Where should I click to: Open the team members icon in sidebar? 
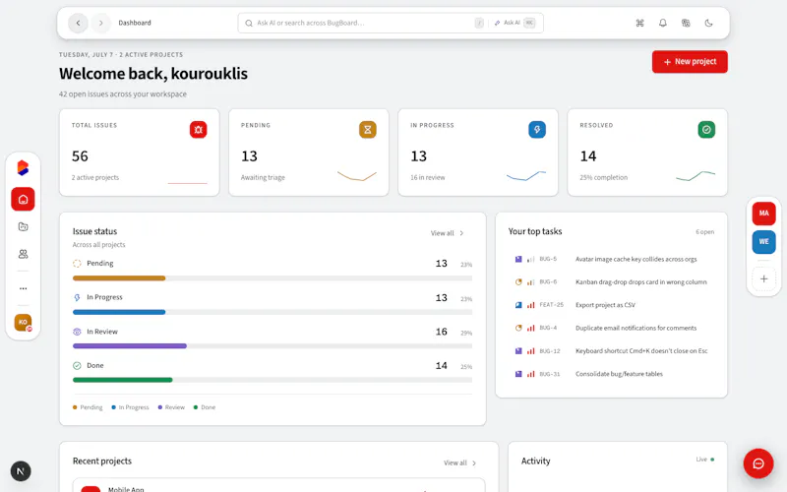(x=23, y=254)
